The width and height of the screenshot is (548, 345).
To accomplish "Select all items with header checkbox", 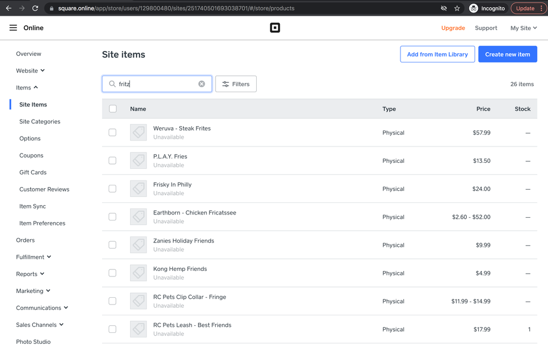I will (x=112, y=109).
